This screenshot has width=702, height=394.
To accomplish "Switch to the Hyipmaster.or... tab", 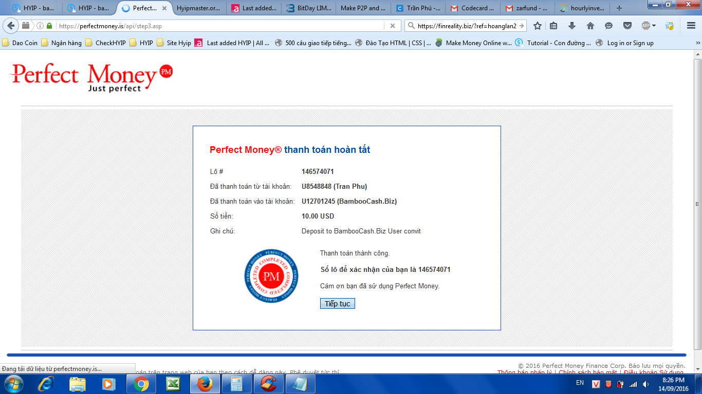I will 198,8.
